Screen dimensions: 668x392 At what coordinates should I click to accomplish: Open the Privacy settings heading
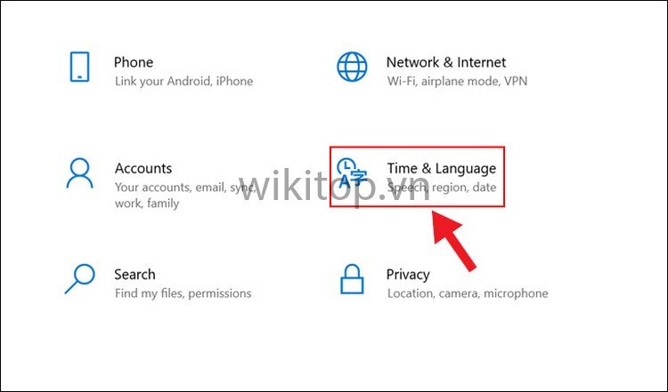tap(408, 275)
